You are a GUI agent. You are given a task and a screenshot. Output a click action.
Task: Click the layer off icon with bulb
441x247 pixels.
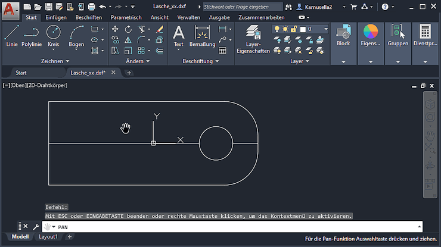277,40
